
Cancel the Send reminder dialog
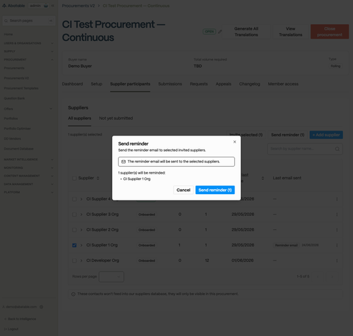184,190
